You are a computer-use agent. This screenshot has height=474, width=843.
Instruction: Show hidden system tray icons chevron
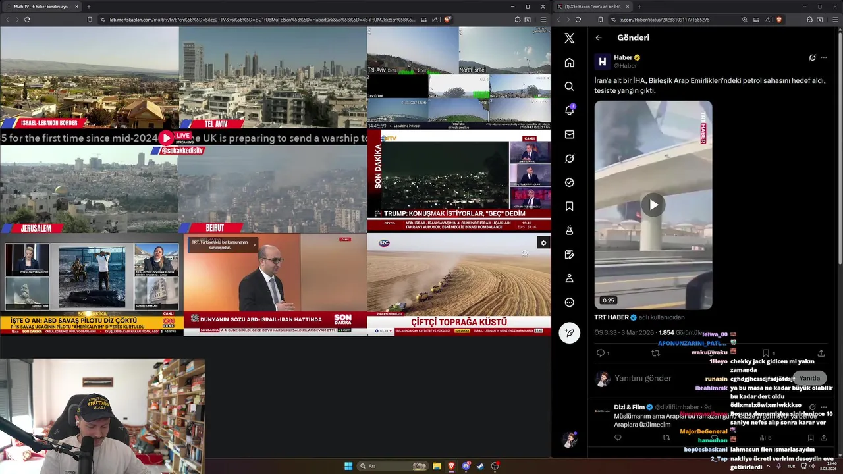(x=769, y=466)
